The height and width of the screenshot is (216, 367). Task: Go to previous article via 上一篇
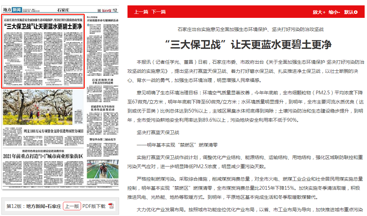[x=141, y=12]
